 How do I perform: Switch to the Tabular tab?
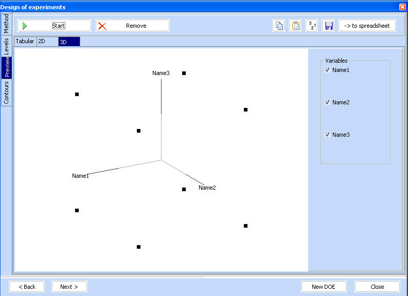click(25, 42)
